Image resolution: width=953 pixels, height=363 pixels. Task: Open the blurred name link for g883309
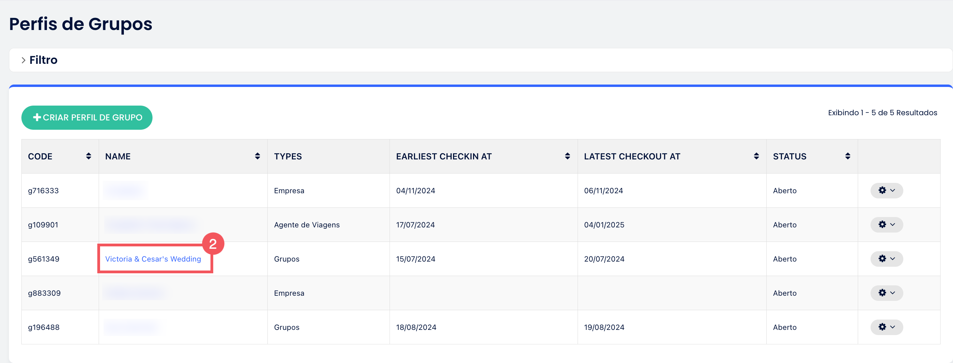click(x=134, y=293)
